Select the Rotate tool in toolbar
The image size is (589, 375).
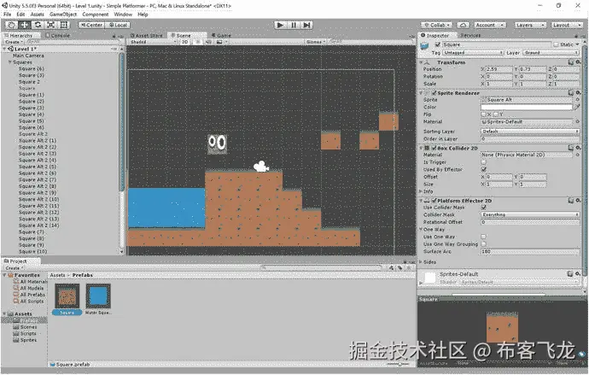[x=38, y=25]
